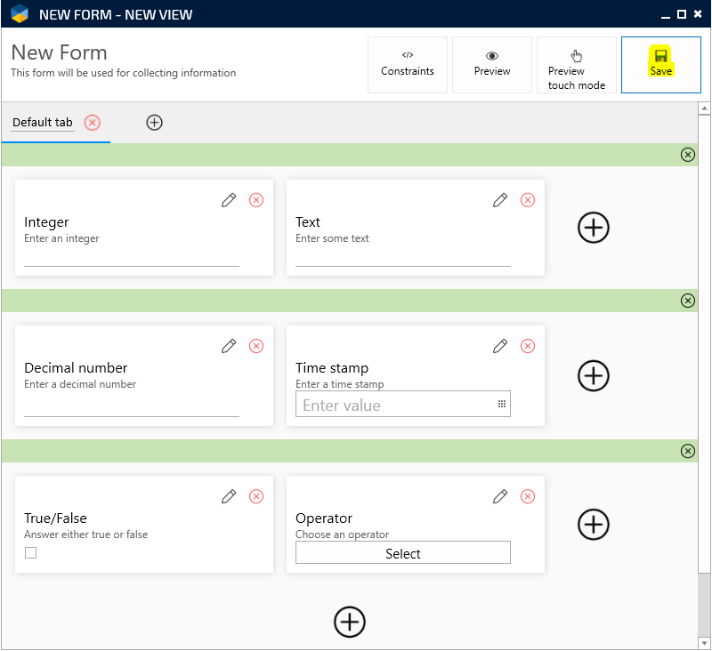Save the form
The height and width of the screenshot is (651, 712).
tap(660, 64)
